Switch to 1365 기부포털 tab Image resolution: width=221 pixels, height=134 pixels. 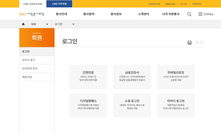pyautogui.click(x=59, y=4)
